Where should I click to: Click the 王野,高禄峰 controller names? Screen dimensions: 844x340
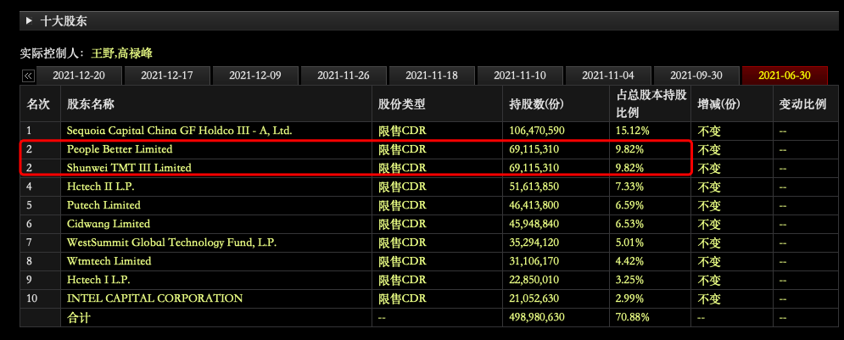point(121,53)
